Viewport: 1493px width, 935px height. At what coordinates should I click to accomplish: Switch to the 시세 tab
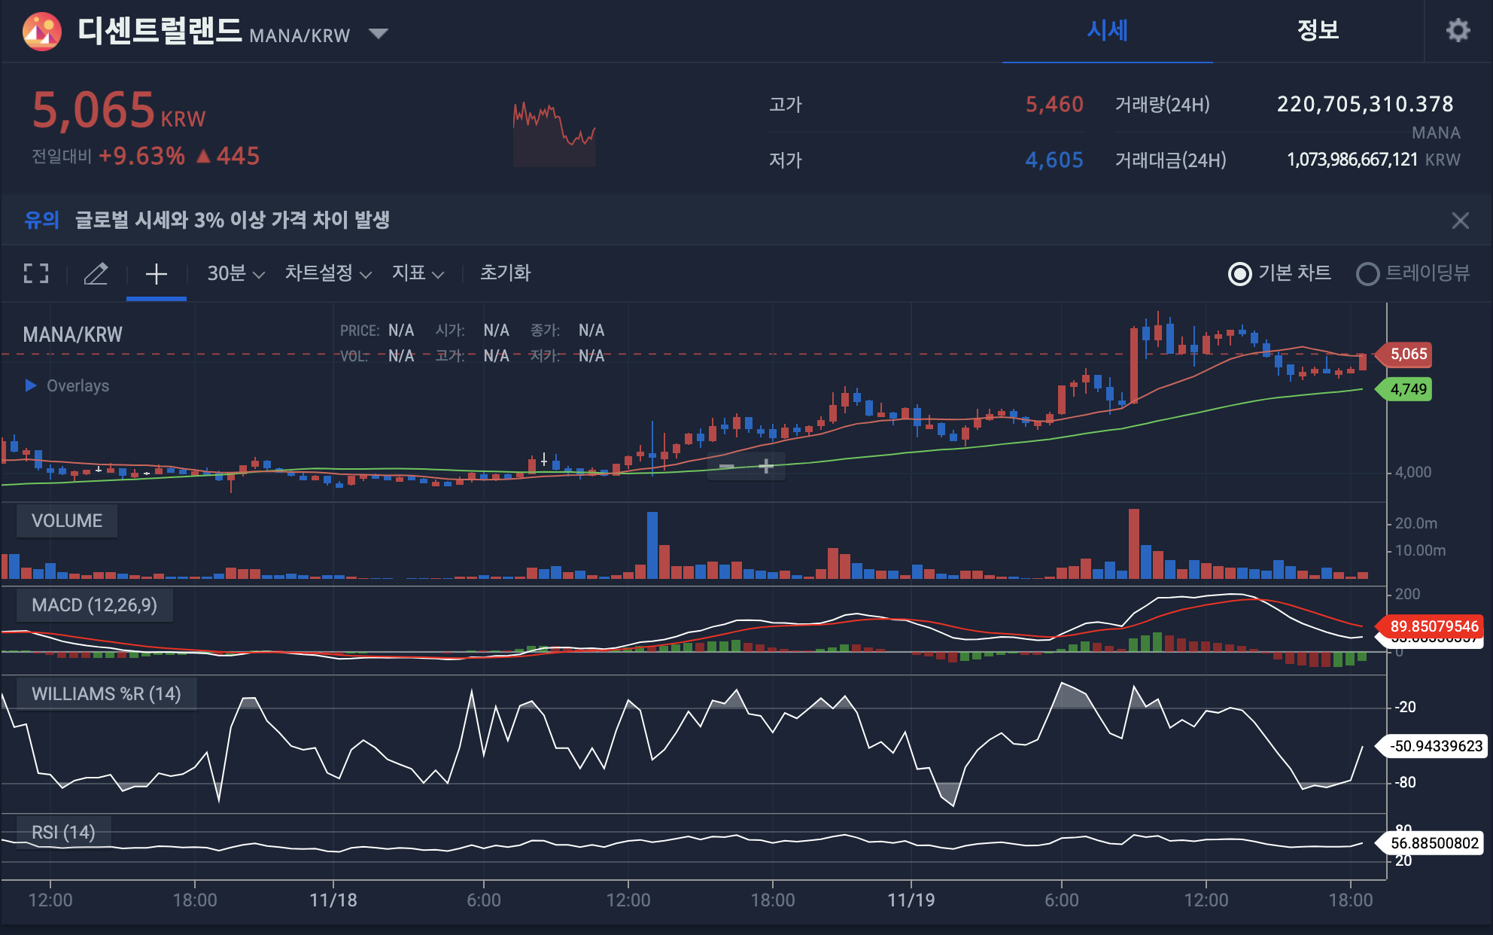click(x=1107, y=31)
